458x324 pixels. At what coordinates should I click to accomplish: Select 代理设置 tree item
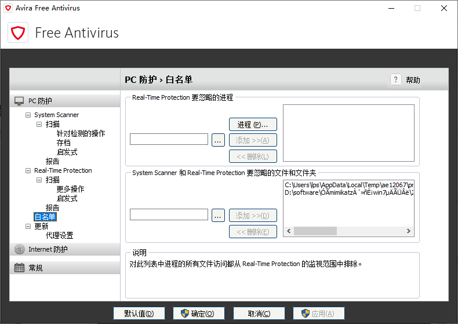click(59, 235)
